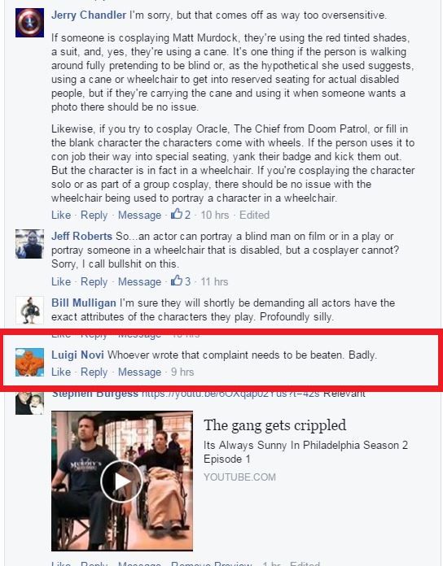Reply to Jeff Roberts' comment
The height and width of the screenshot is (566, 443).
tap(94, 281)
